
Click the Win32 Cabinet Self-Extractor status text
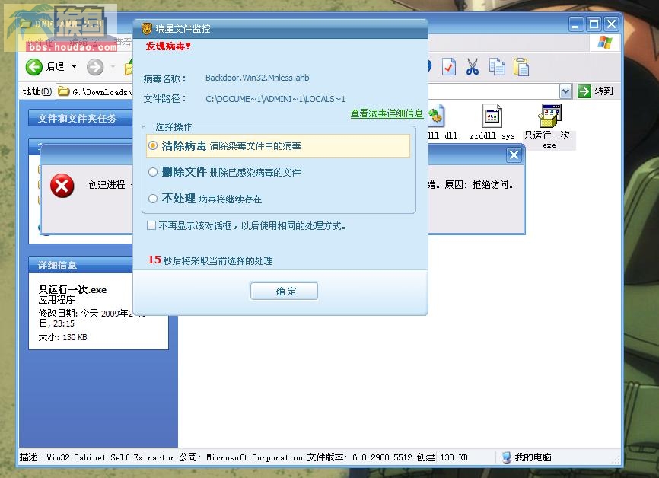pyautogui.click(x=110, y=457)
